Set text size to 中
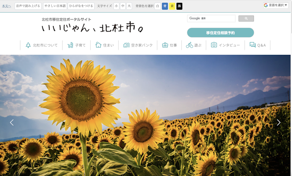292x176 pixels. [123, 6]
